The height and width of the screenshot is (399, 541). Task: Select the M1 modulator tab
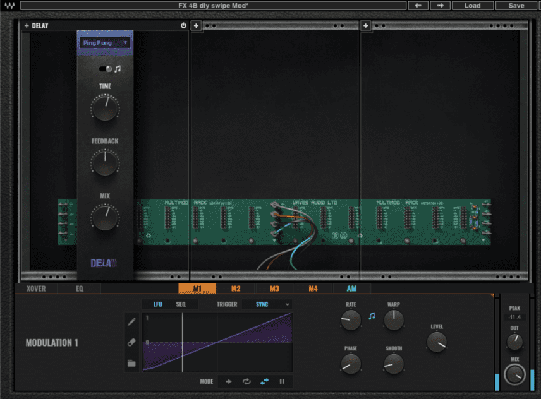click(x=197, y=289)
